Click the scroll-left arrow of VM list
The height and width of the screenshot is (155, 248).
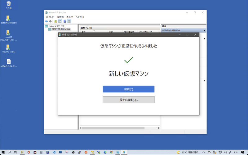tap(80, 128)
